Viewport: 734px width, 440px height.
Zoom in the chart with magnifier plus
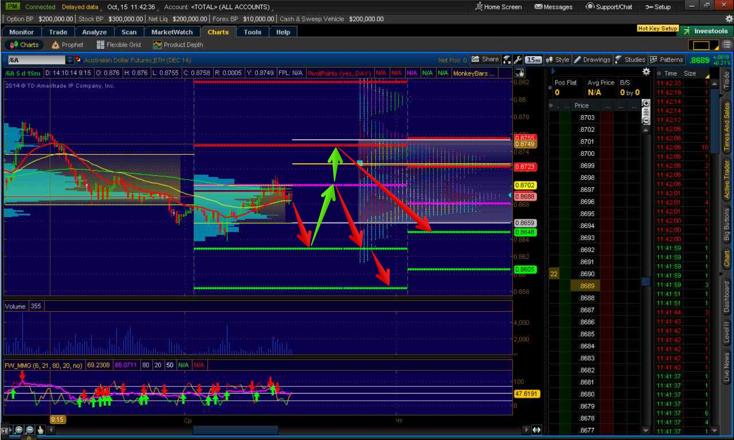(x=18, y=430)
